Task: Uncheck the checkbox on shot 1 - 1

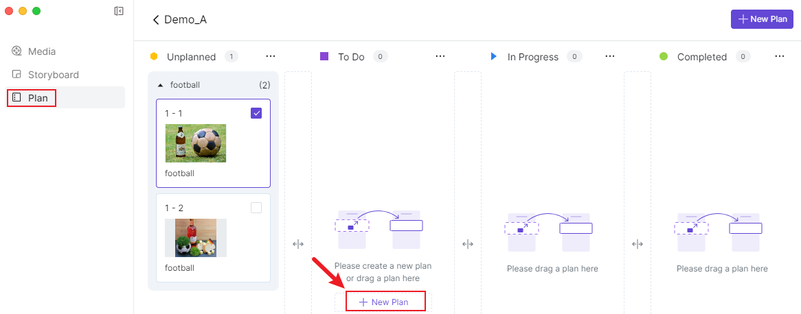Action: pos(256,113)
